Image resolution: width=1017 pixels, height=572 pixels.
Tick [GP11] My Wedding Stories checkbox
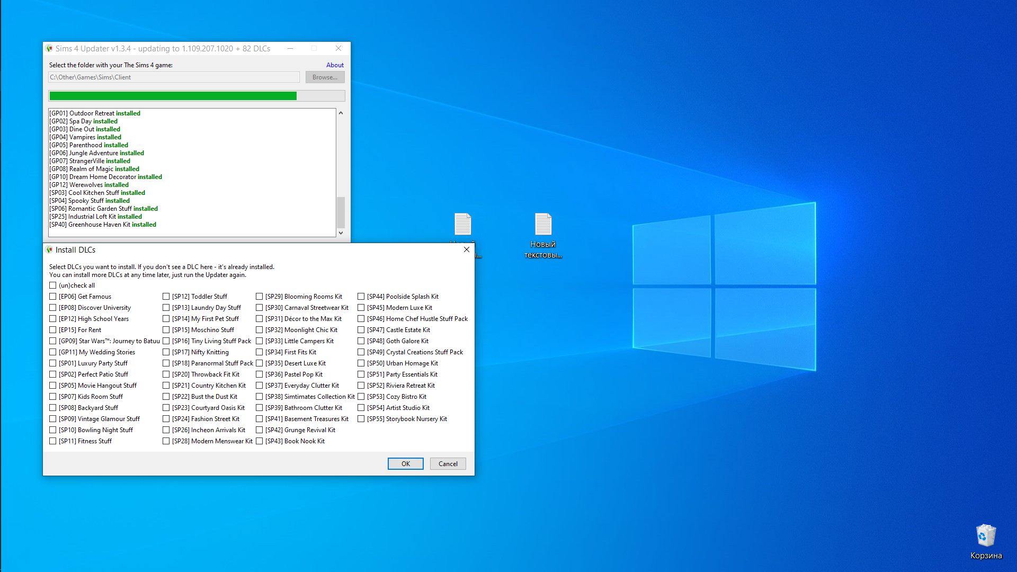point(53,352)
